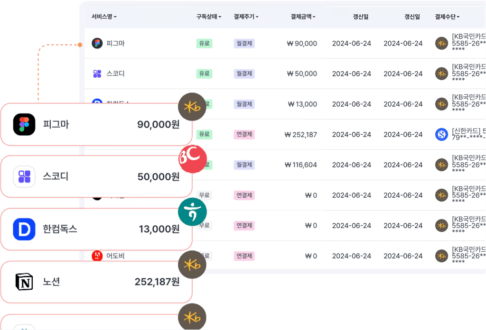Click the 한컴독스 label on the overlay card

pos(60,229)
